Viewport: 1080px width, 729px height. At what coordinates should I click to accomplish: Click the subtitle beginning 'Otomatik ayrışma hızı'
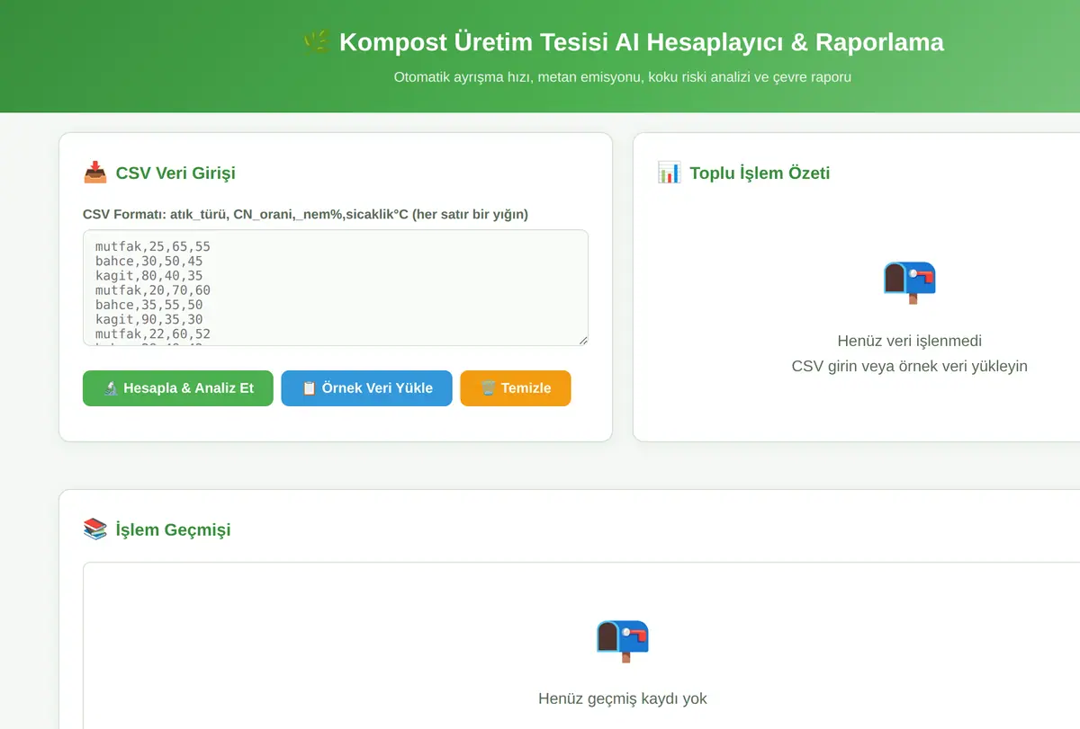[x=623, y=77]
